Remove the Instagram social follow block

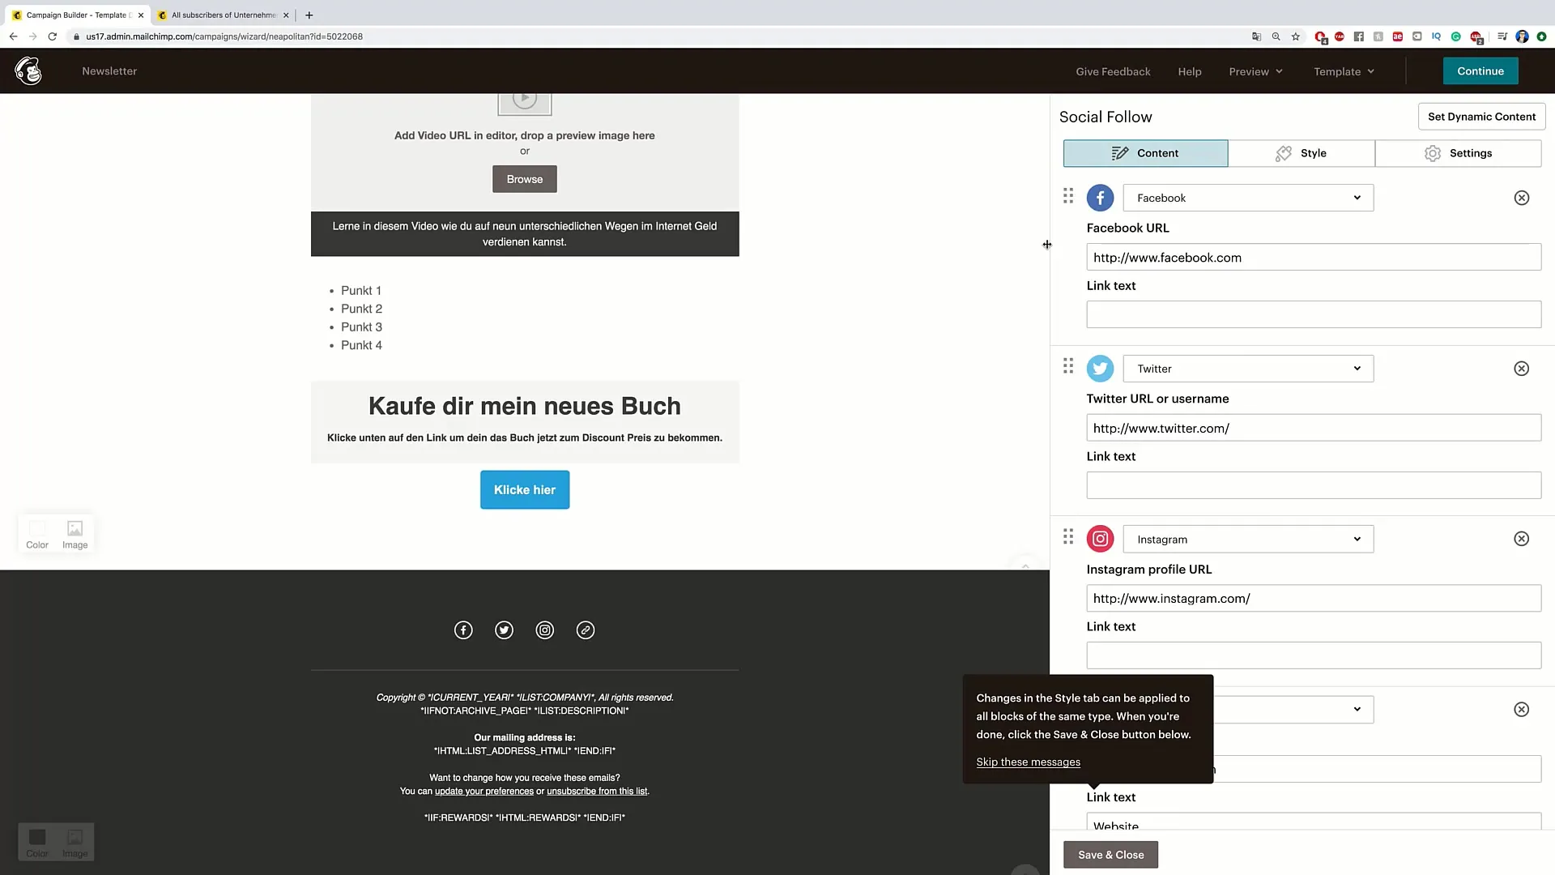(x=1522, y=539)
